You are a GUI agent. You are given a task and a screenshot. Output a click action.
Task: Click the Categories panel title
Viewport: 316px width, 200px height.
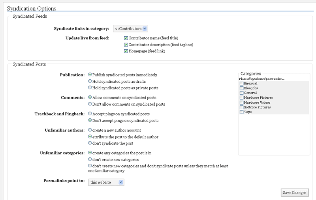pos(251,74)
